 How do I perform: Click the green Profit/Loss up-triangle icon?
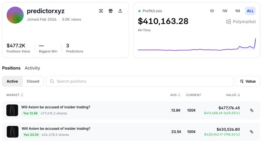[139, 11]
